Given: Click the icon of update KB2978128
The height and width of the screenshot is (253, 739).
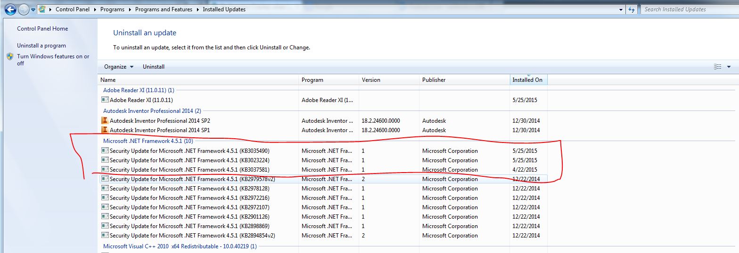Looking at the screenshot, I should [105, 189].
